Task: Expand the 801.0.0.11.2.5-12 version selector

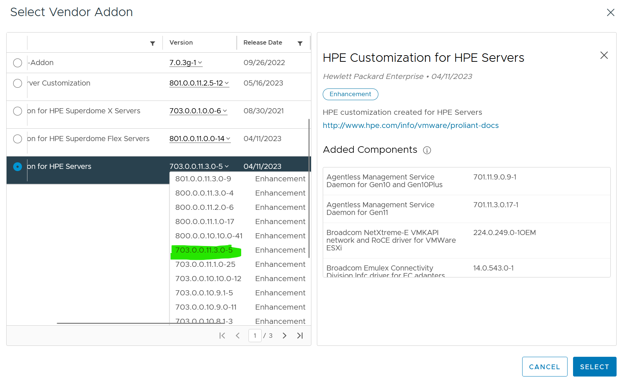Action: [x=199, y=83]
